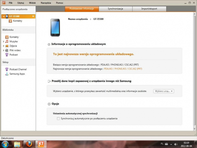
Task: Open File Explorer from the taskbar
Action: [x=17, y=144]
